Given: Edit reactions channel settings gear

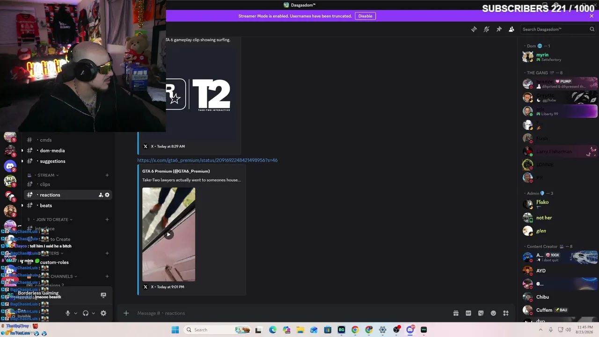Looking at the screenshot, I should coord(107,195).
